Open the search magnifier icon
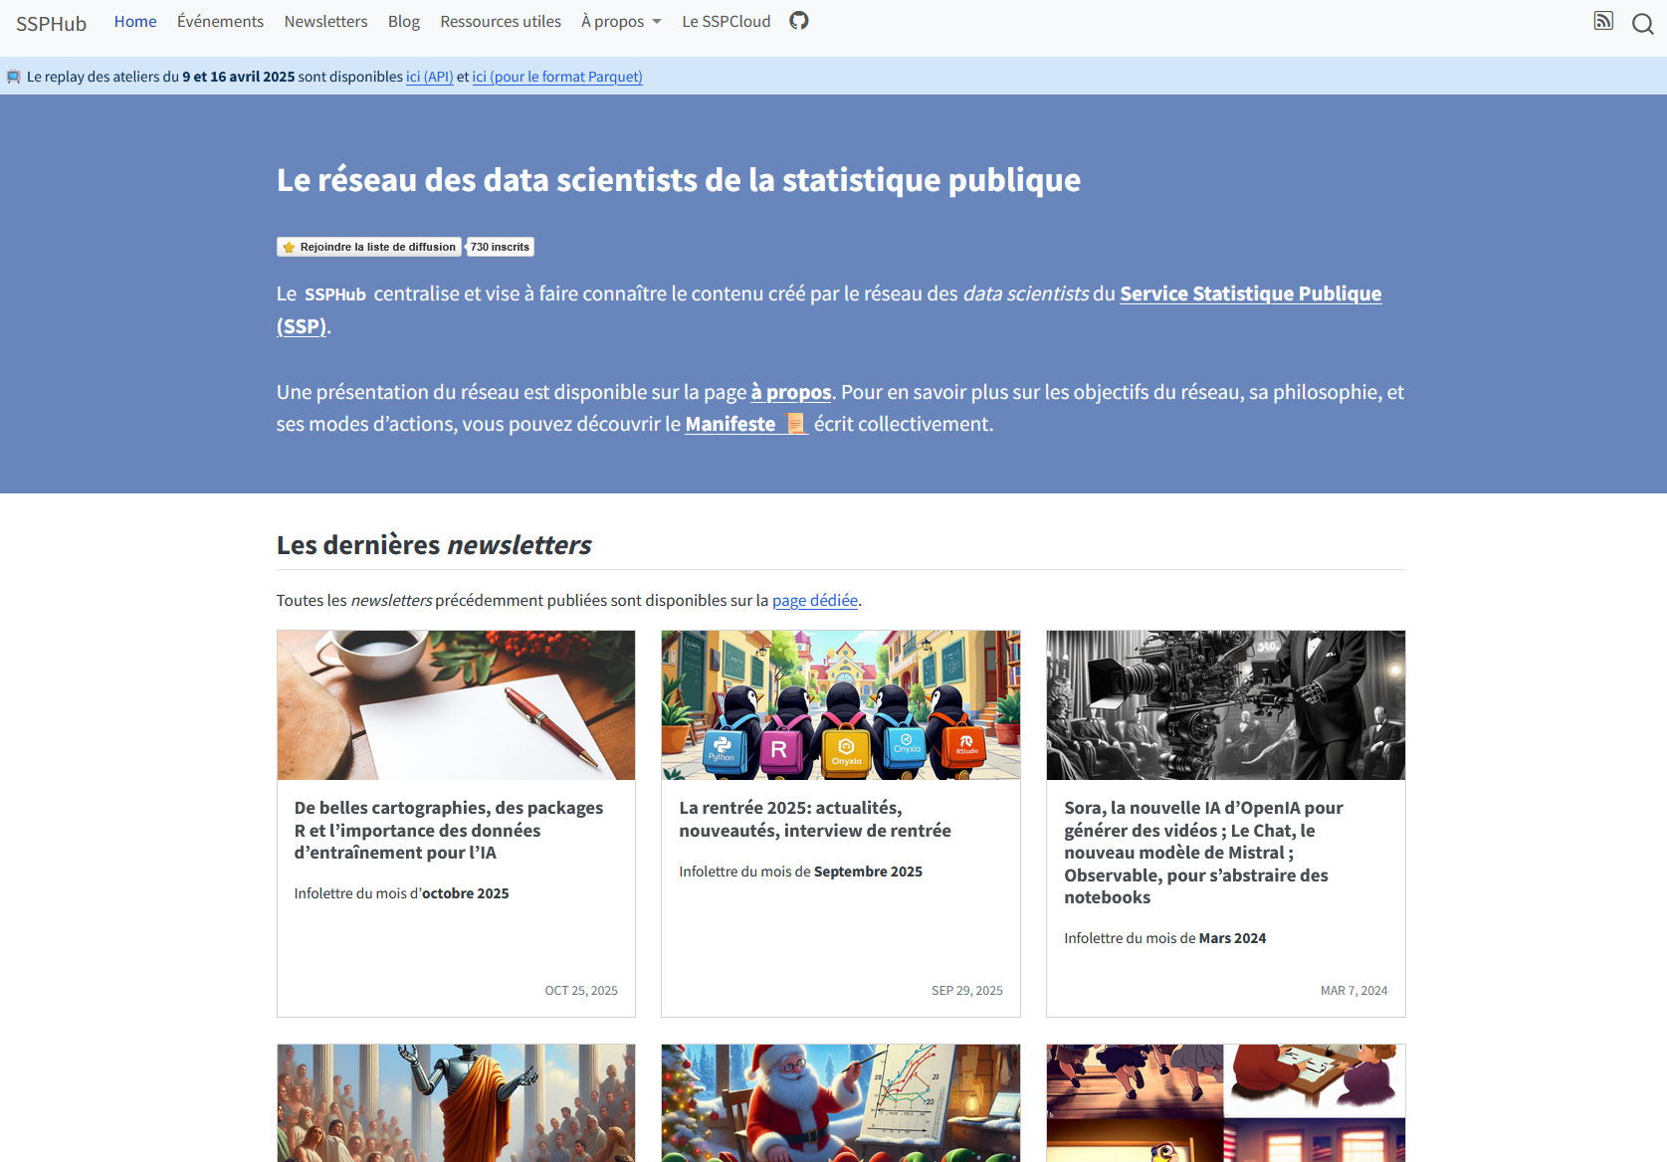 pyautogui.click(x=1642, y=24)
